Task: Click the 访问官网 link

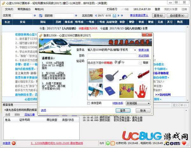Action: click(163, 95)
